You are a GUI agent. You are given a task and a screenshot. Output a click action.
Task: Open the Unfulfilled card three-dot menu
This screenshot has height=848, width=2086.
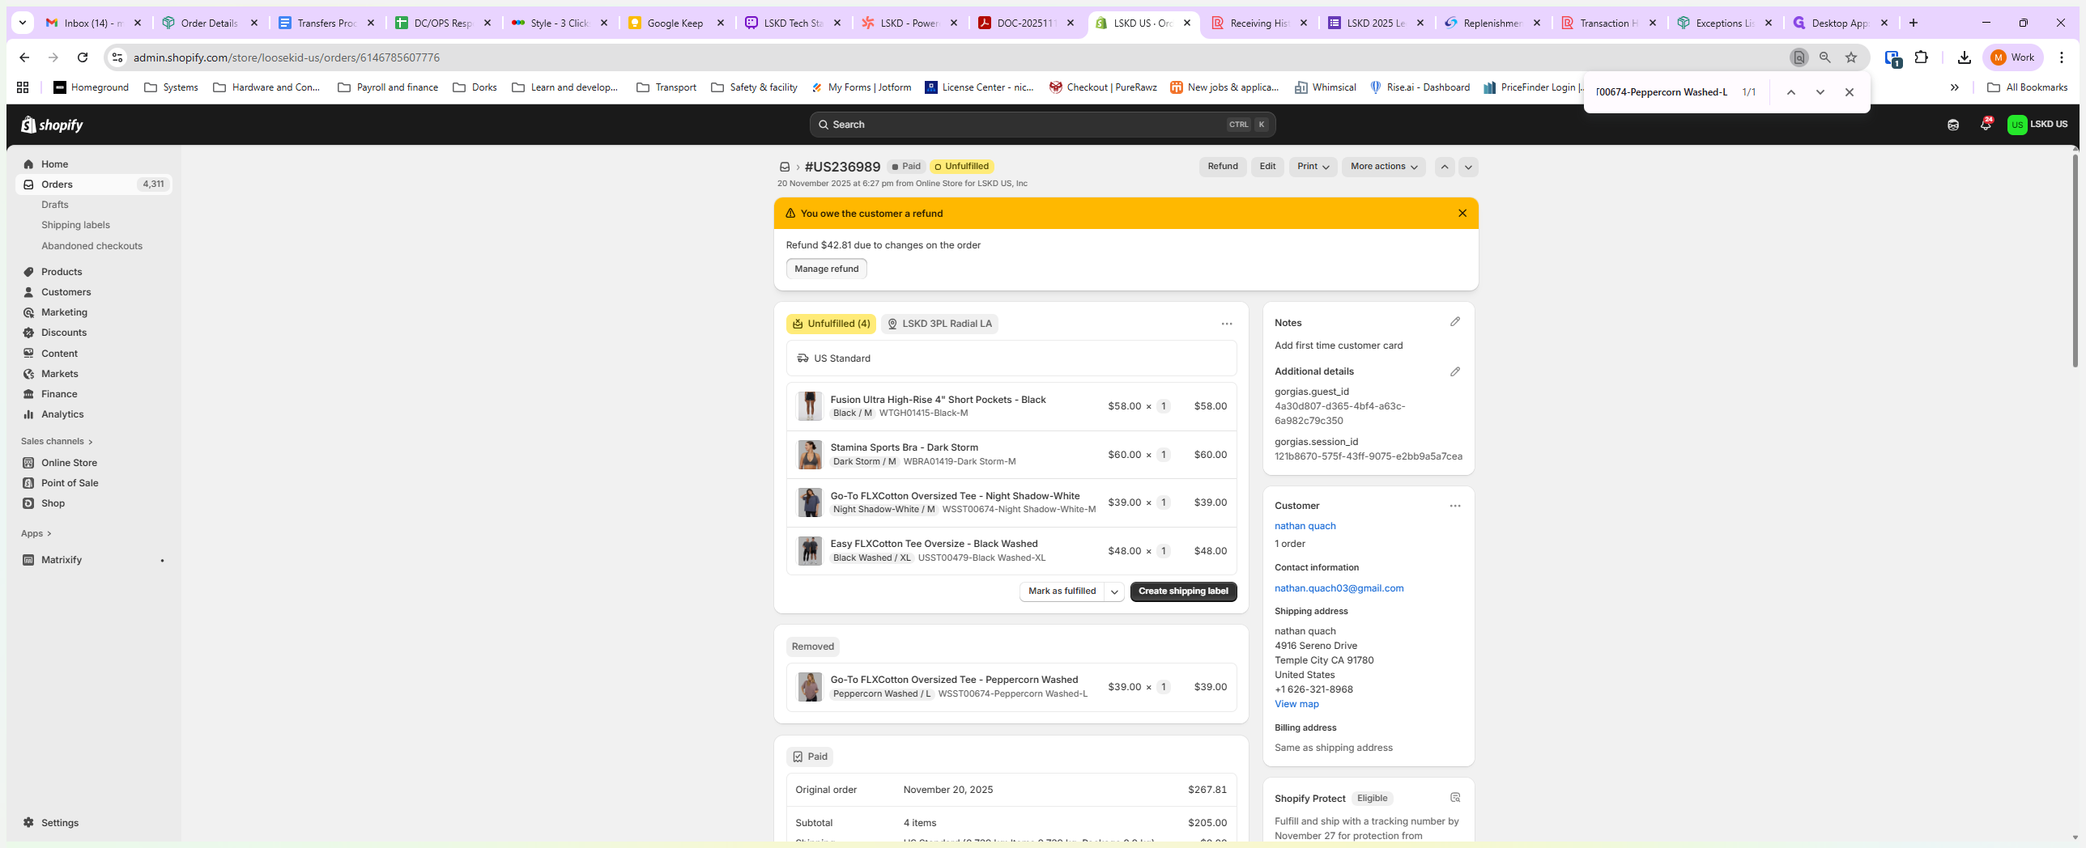pyautogui.click(x=1226, y=324)
